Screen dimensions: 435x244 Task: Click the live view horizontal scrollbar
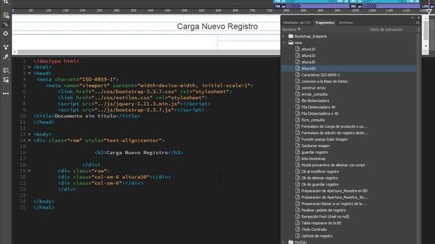[x=148, y=52]
